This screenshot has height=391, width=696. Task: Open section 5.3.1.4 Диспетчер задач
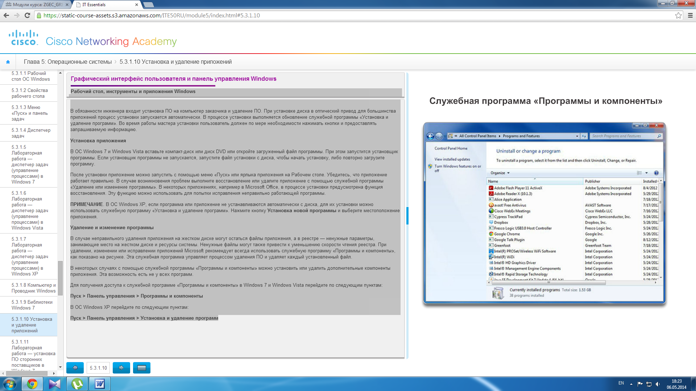(x=31, y=133)
